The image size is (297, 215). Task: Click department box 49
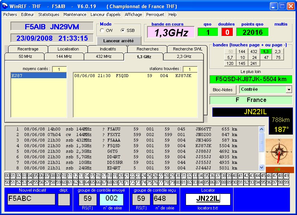click(x=286, y=176)
